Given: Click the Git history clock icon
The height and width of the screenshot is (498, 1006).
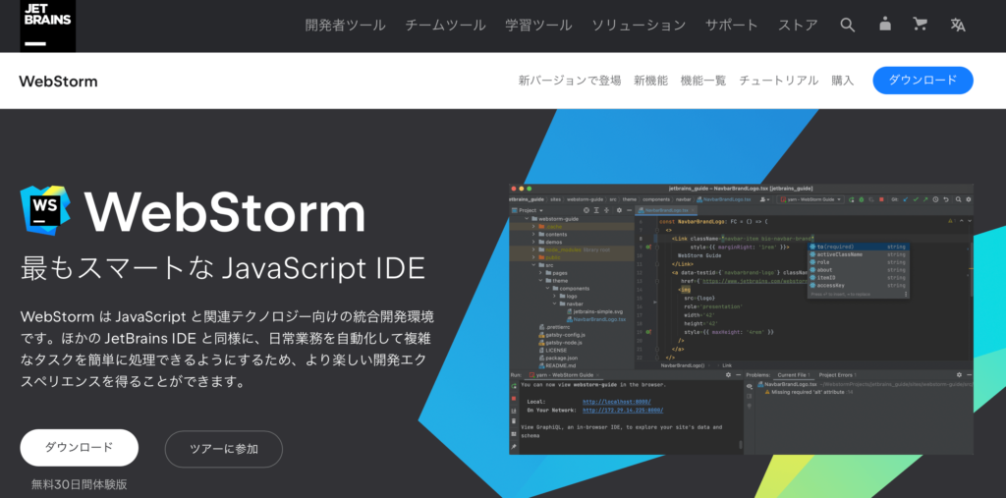Looking at the screenshot, I should click(935, 199).
